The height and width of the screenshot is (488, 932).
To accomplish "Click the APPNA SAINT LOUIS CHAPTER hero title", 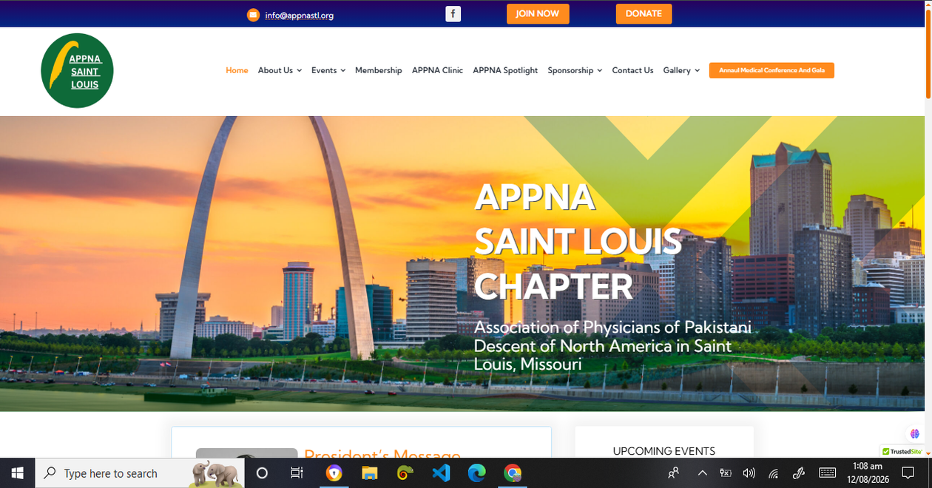I will pos(578,242).
